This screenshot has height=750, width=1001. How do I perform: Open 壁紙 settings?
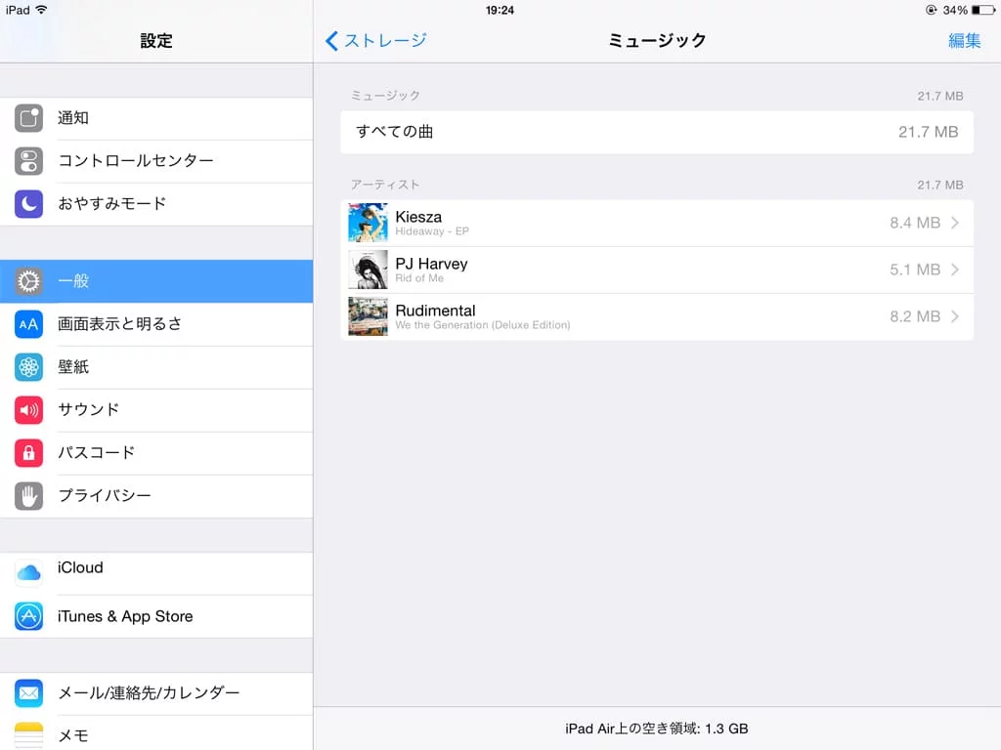[156, 367]
